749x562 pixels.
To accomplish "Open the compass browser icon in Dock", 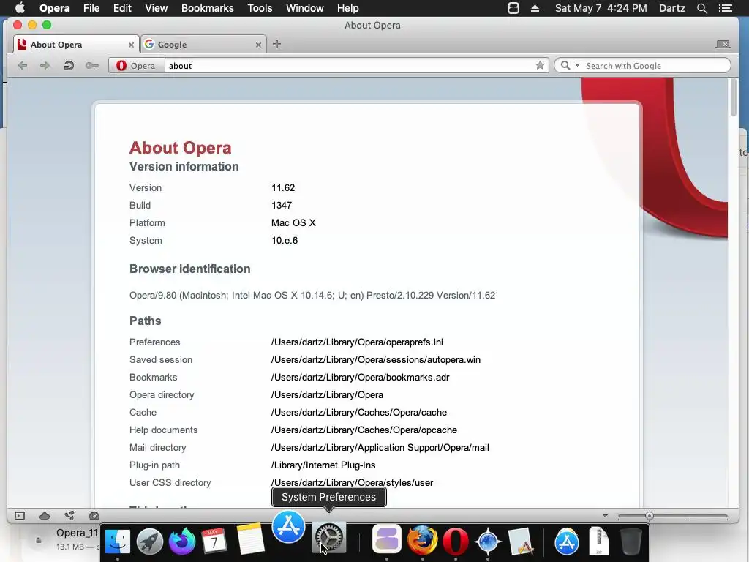I will tap(488, 542).
